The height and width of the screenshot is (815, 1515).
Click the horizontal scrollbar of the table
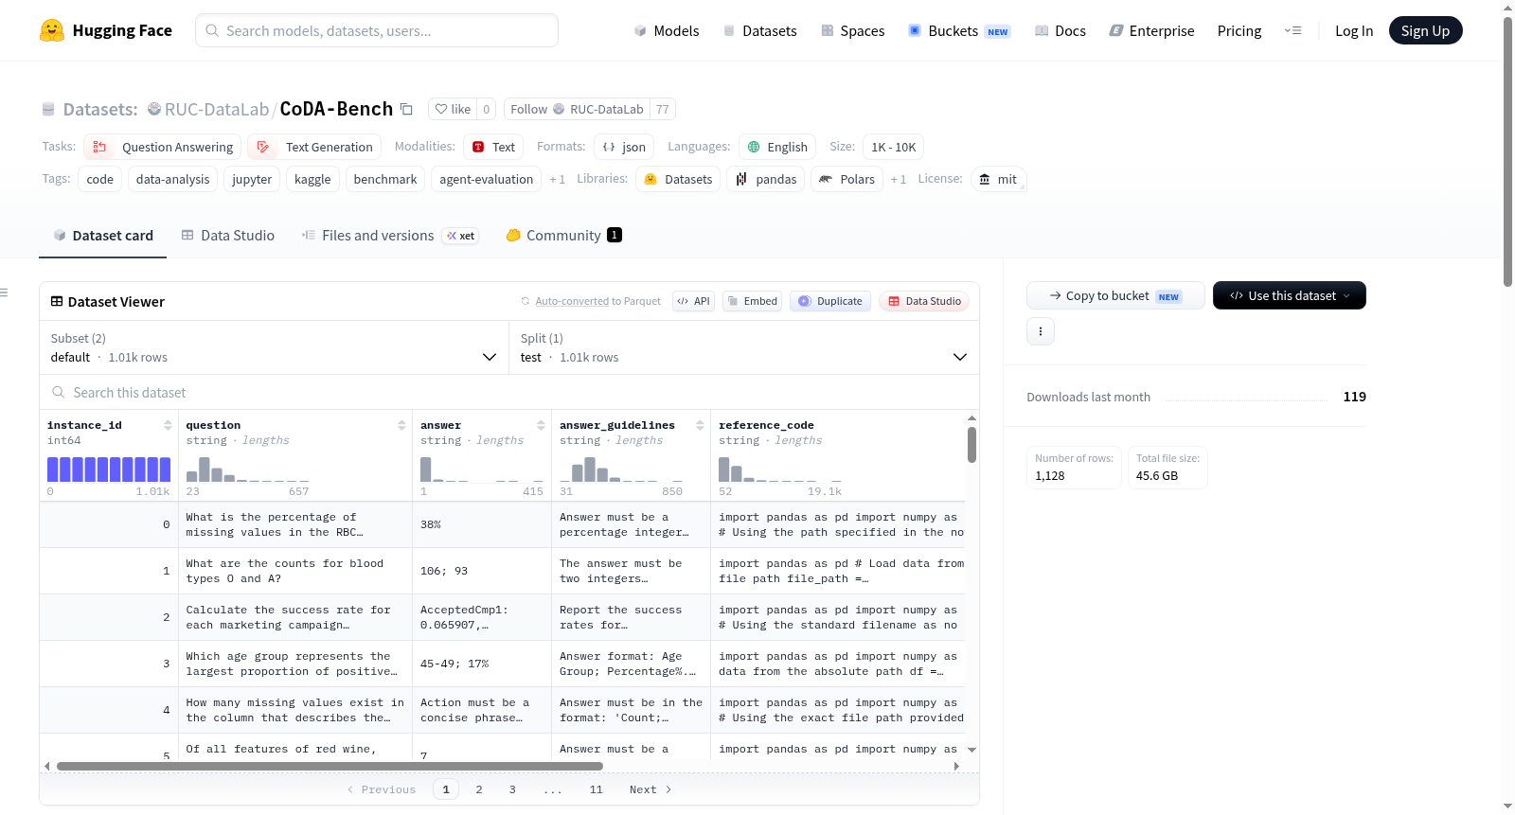click(x=330, y=766)
